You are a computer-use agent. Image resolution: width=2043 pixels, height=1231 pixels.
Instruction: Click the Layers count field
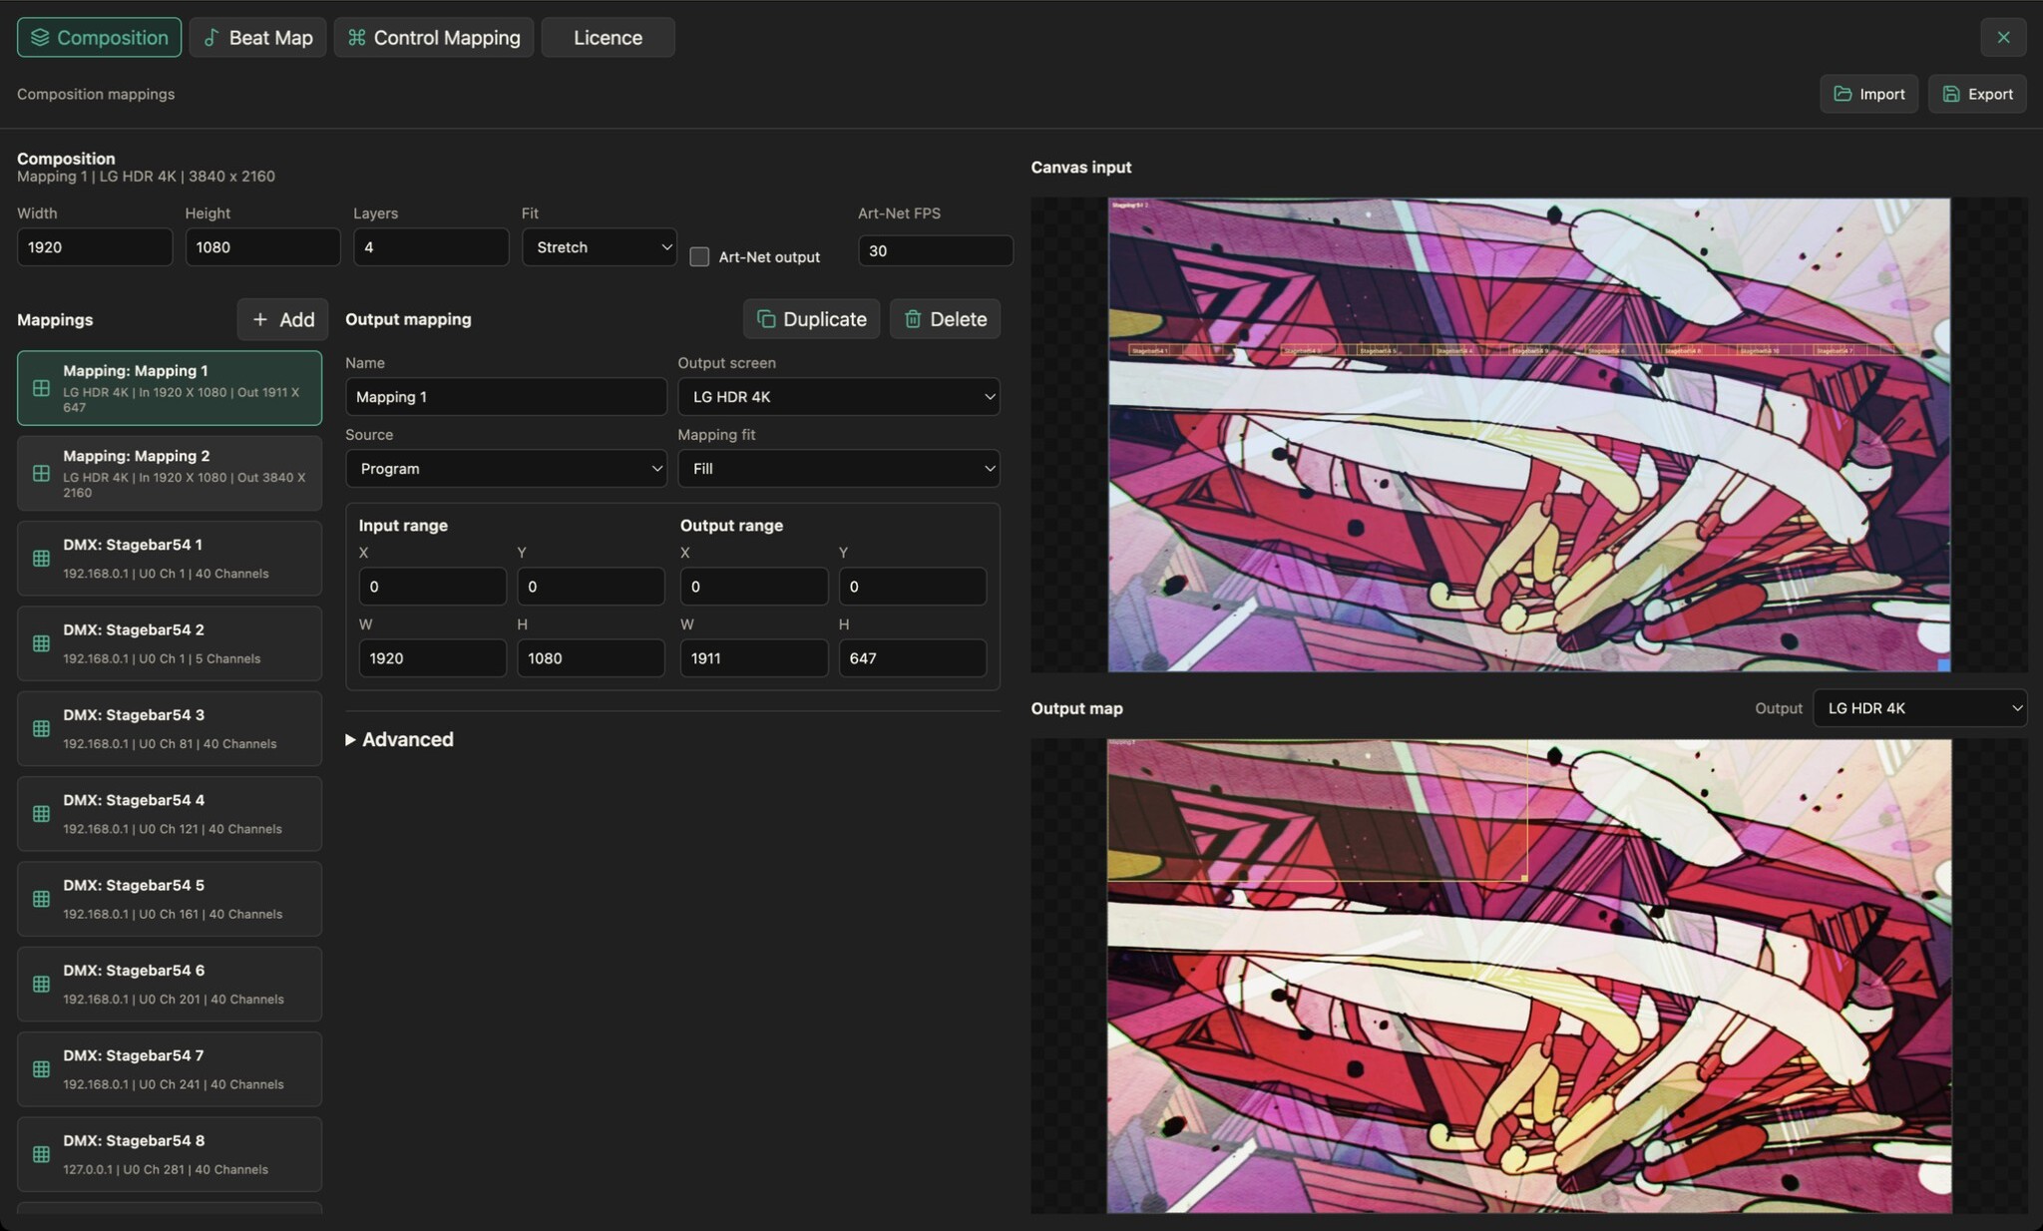[431, 247]
